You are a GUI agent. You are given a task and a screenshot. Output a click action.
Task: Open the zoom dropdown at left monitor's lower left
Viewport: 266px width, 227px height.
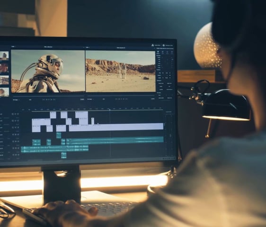16,100
